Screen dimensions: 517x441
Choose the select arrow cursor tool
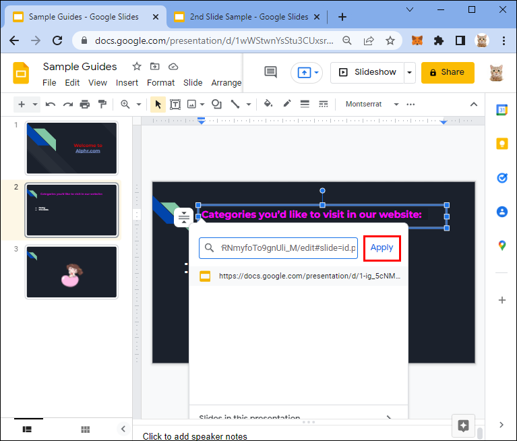[158, 105]
